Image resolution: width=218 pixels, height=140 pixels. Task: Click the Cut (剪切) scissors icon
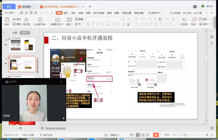click(x=14, y=19)
